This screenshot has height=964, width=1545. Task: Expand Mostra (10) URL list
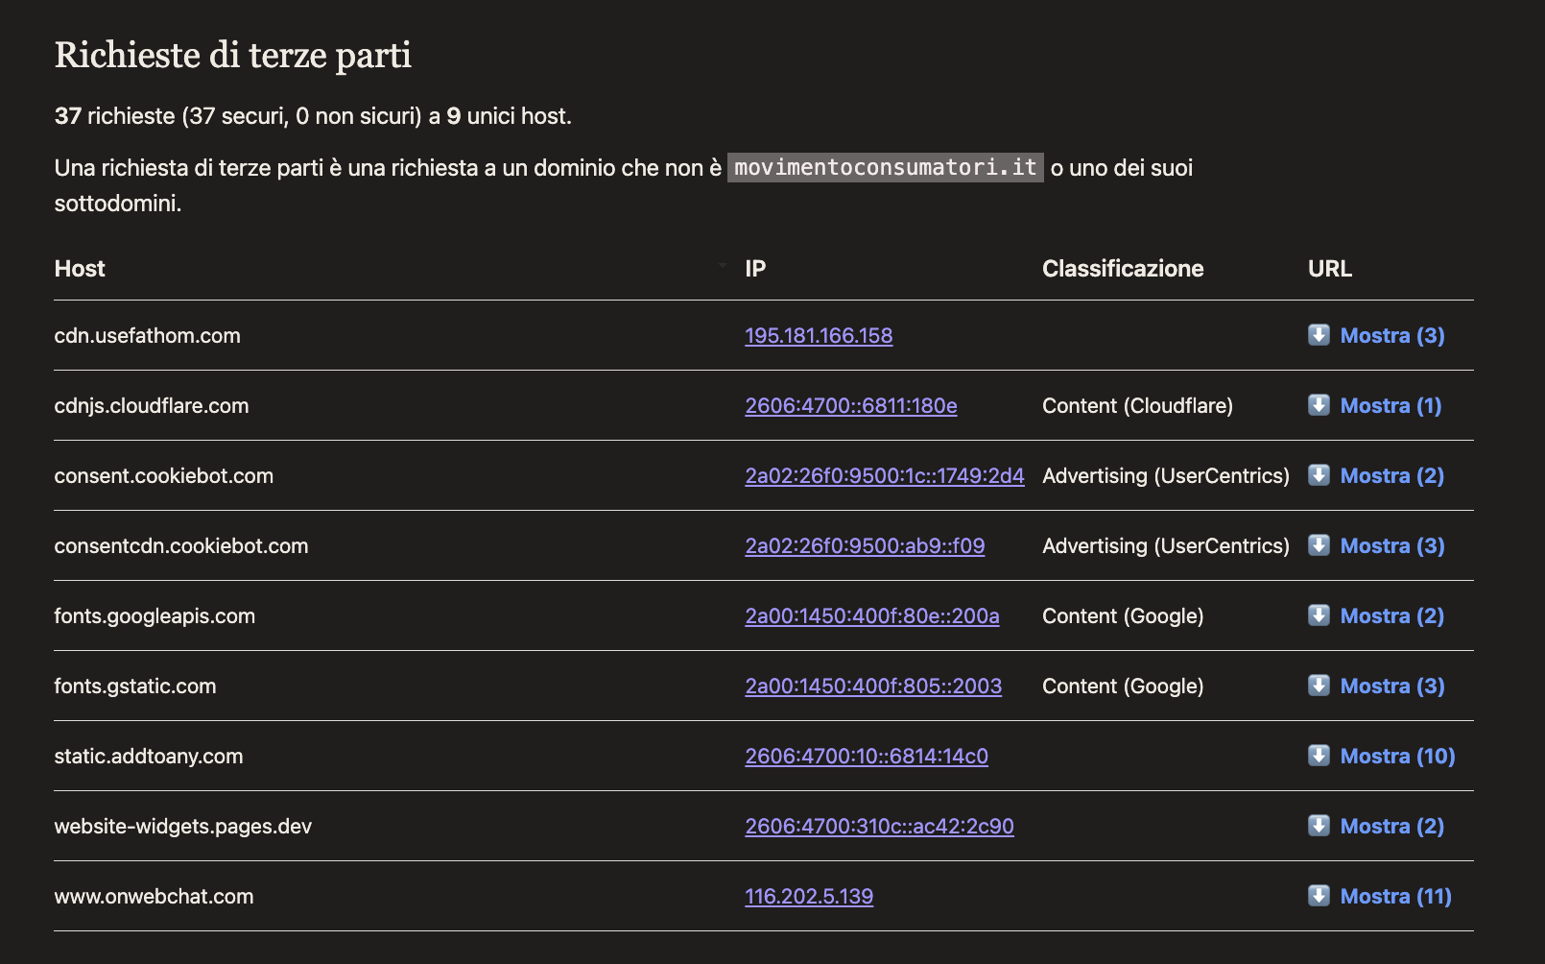[1396, 756]
